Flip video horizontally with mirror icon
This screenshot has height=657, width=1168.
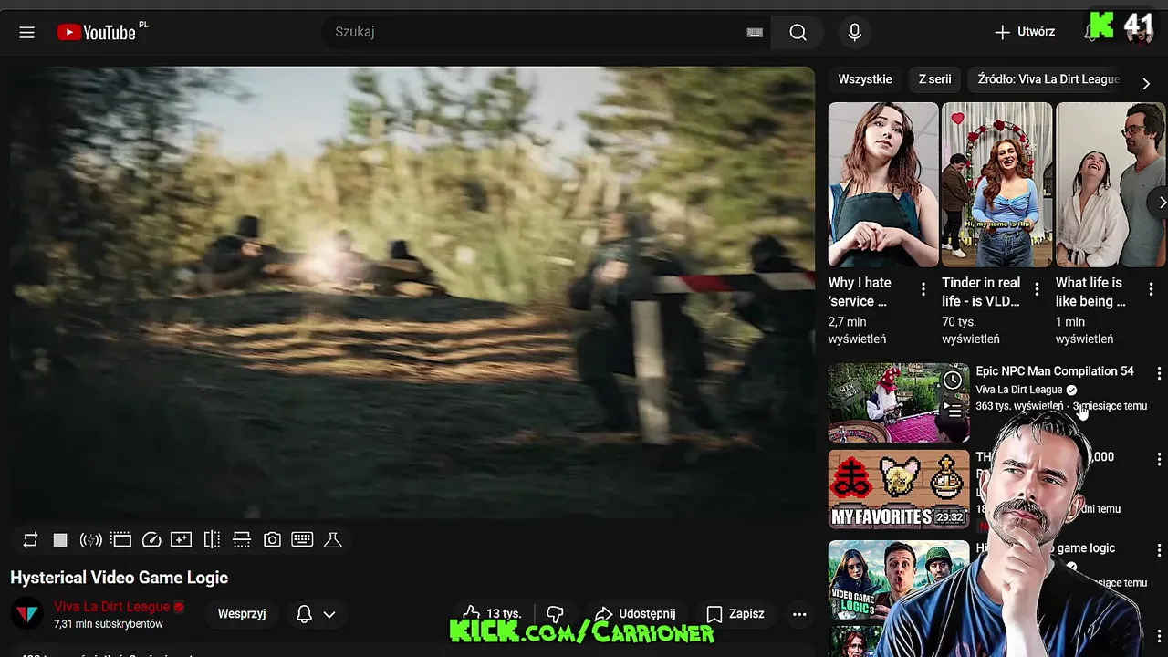point(212,540)
